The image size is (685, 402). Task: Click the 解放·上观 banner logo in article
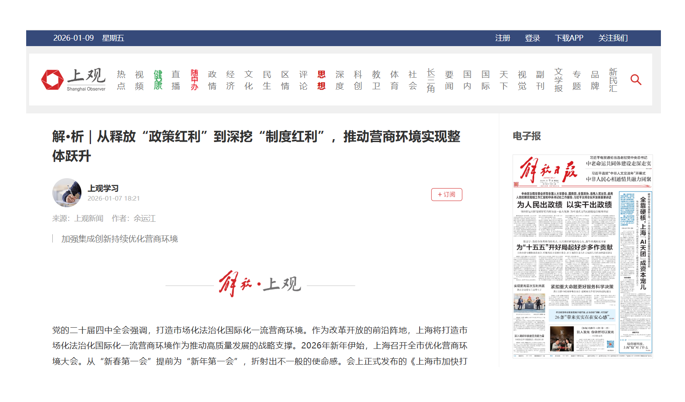[260, 284]
